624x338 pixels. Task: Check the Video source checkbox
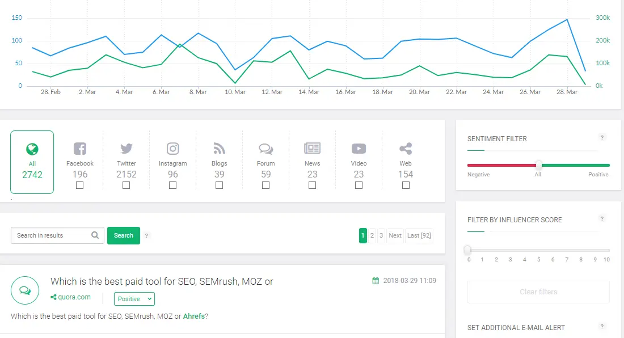pyautogui.click(x=359, y=185)
